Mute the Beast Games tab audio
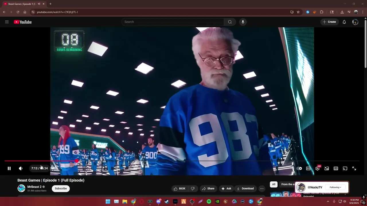 click(x=39, y=4)
